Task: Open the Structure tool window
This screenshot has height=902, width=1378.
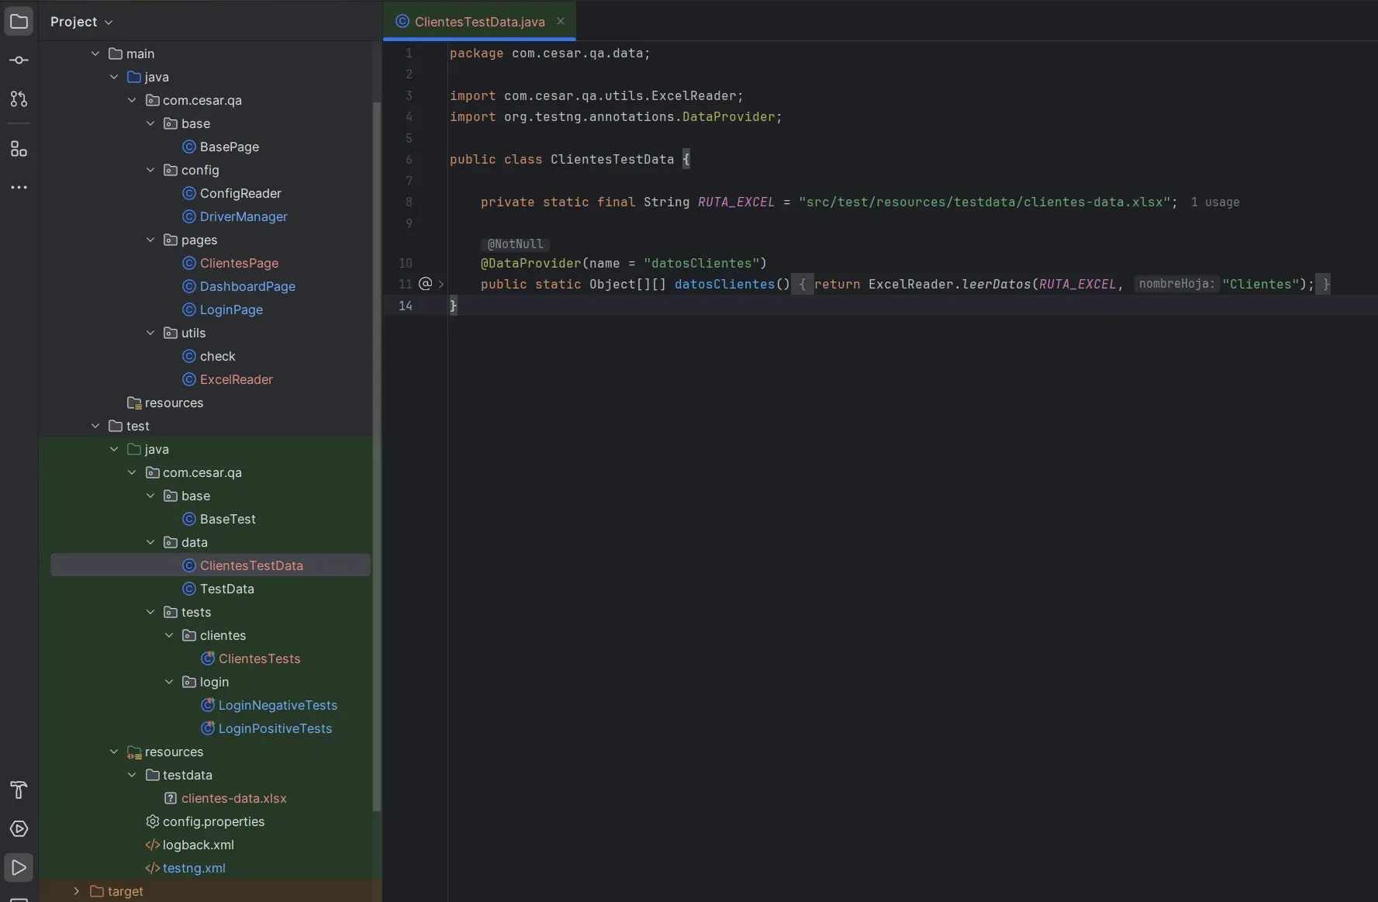Action: click(x=19, y=149)
